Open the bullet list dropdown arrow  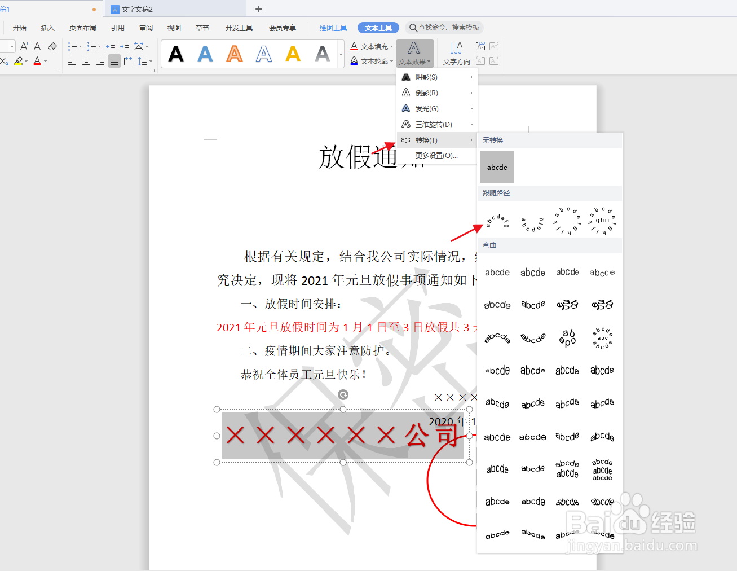click(80, 46)
